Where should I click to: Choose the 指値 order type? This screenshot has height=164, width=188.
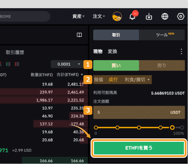click(x=98, y=80)
